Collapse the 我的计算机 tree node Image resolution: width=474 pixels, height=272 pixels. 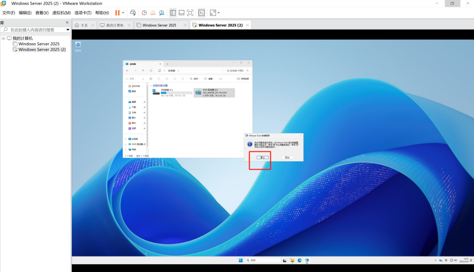click(x=4, y=39)
